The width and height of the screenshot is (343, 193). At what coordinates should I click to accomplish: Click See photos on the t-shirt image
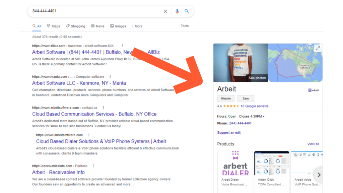tap(257, 78)
